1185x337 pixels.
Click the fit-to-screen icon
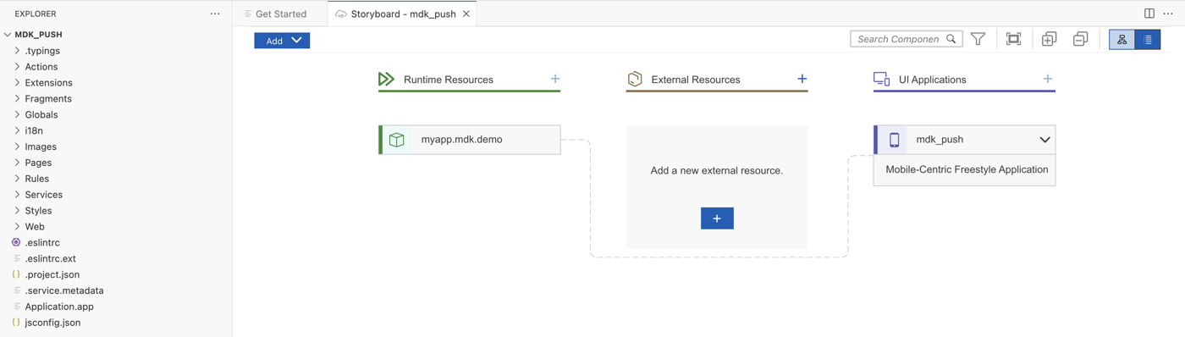pyautogui.click(x=1013, y=39)
